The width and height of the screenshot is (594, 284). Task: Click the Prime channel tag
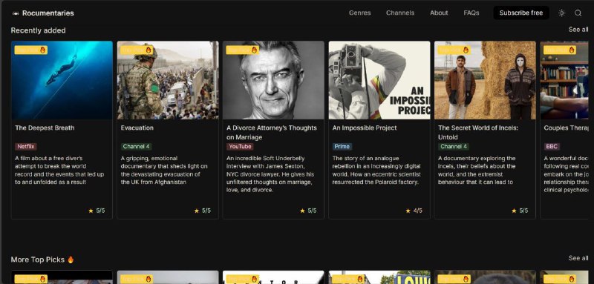pos(342,146)
